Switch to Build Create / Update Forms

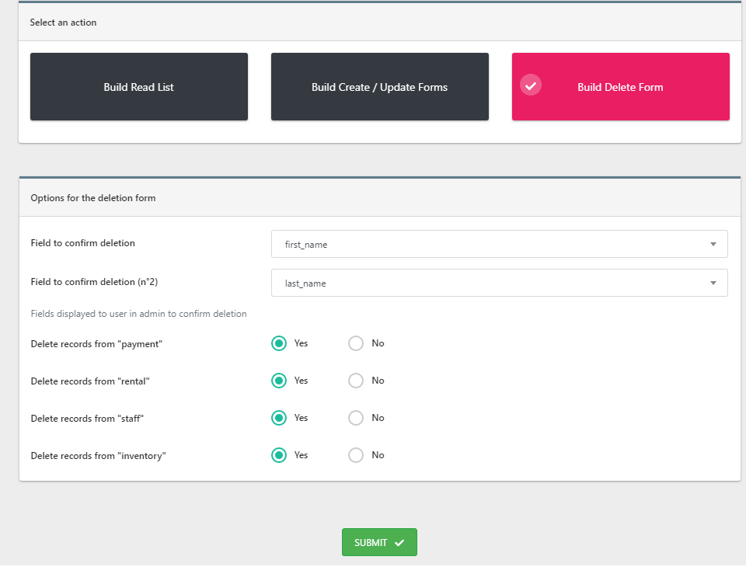379,87
